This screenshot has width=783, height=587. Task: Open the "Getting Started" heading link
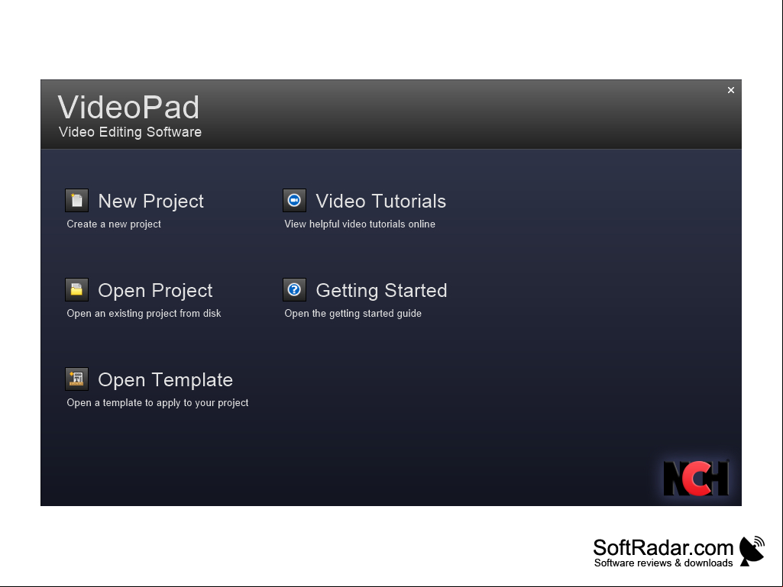pyautogui.click(x=381, y=291)
